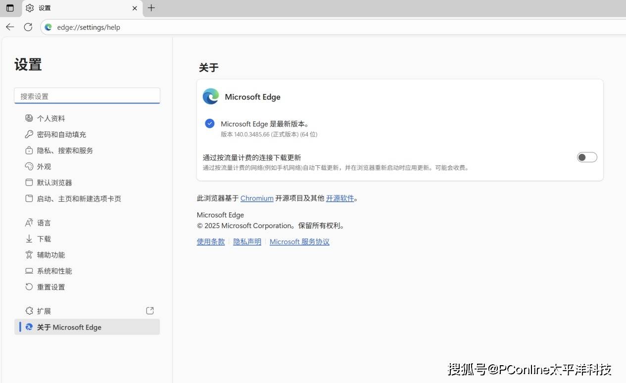The image size is (626, 383).
Task: Select 默认浏览器 in the sidebar
Action: click(54, 183)
